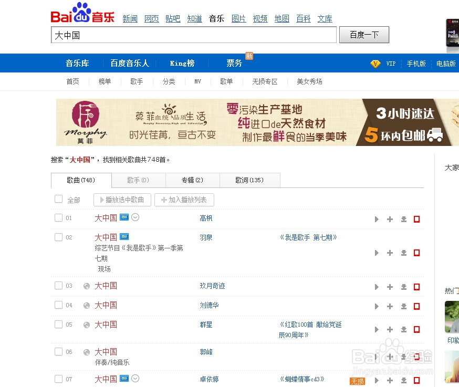Click globe icon on song 05

(x=87, y=325)
